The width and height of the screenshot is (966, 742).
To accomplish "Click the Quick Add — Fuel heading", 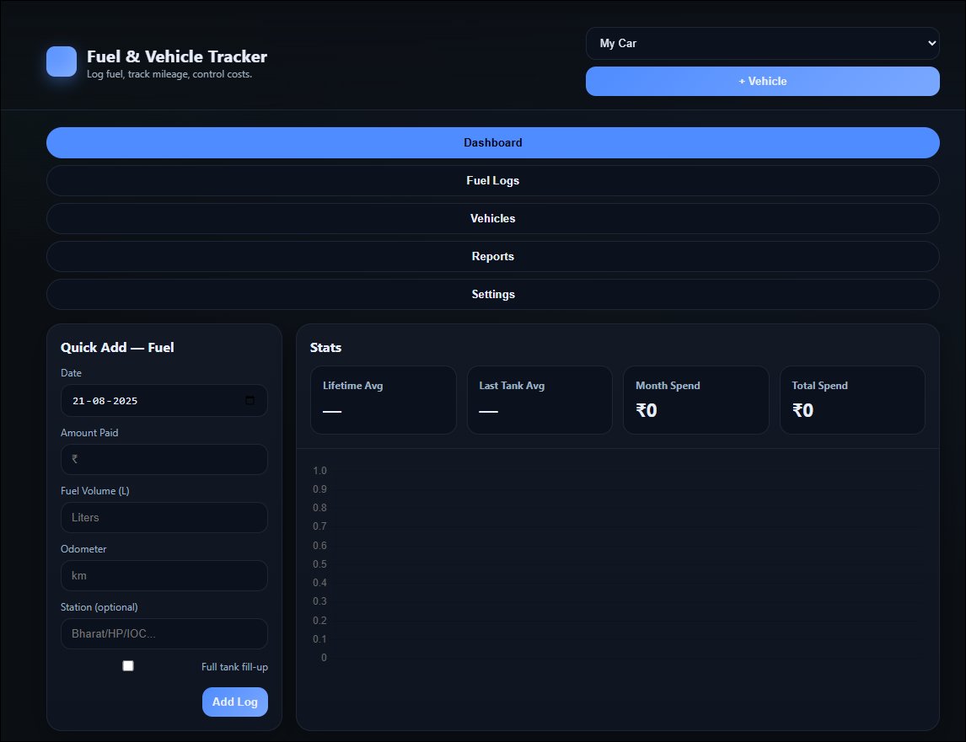I will click(117, 347).
